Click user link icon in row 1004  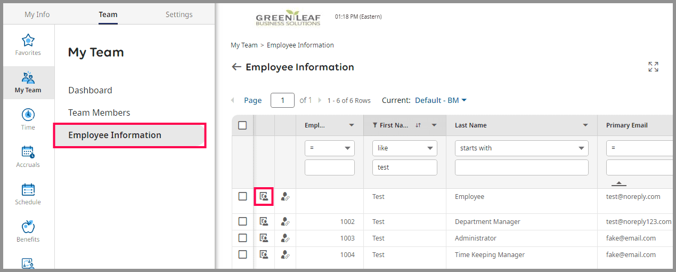click(285, 254)
